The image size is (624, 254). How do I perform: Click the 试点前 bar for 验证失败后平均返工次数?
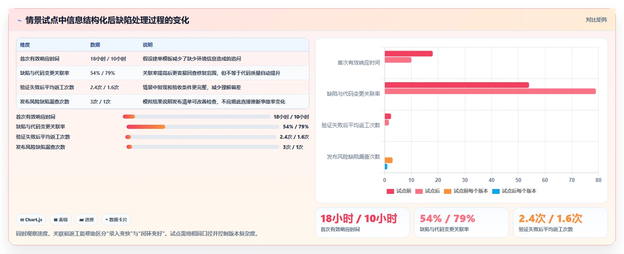coord(388,117)
